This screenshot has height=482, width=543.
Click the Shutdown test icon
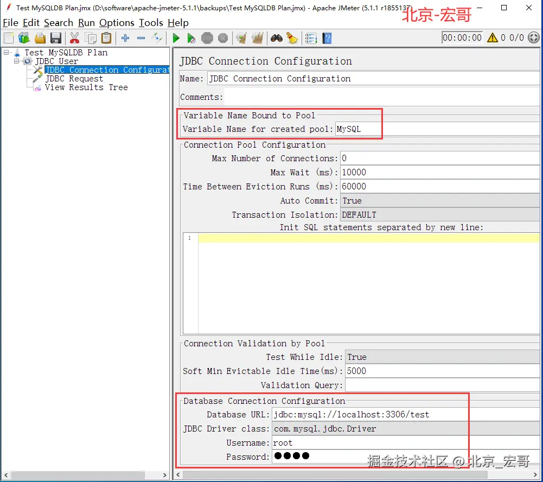coord(222,38)
